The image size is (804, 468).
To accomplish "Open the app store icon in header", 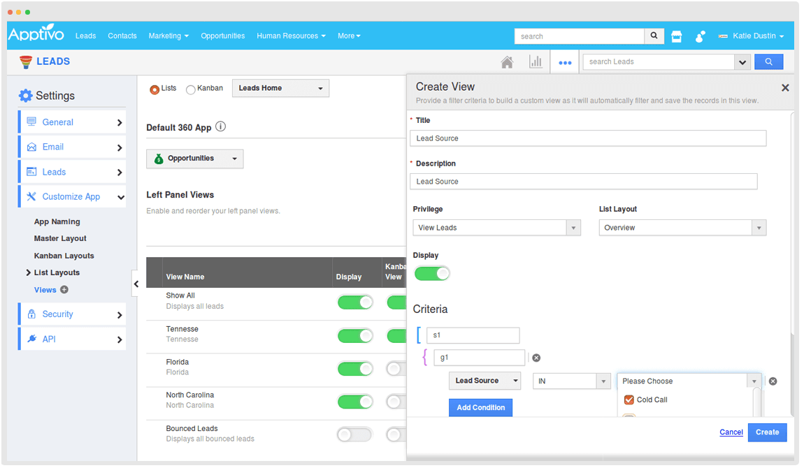I will pyautogui.click(x=676, y=36).
